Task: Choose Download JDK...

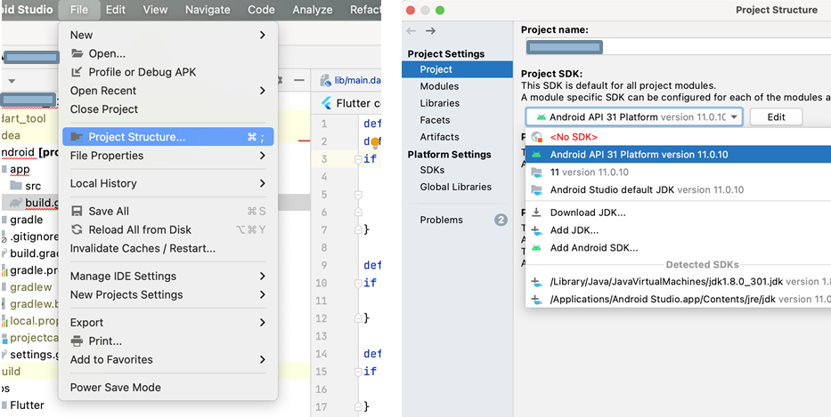Action: (x=679, y=213)
